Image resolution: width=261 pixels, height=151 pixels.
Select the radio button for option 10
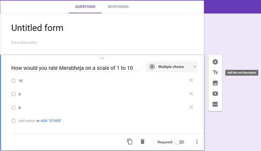[x=13, y=81]
